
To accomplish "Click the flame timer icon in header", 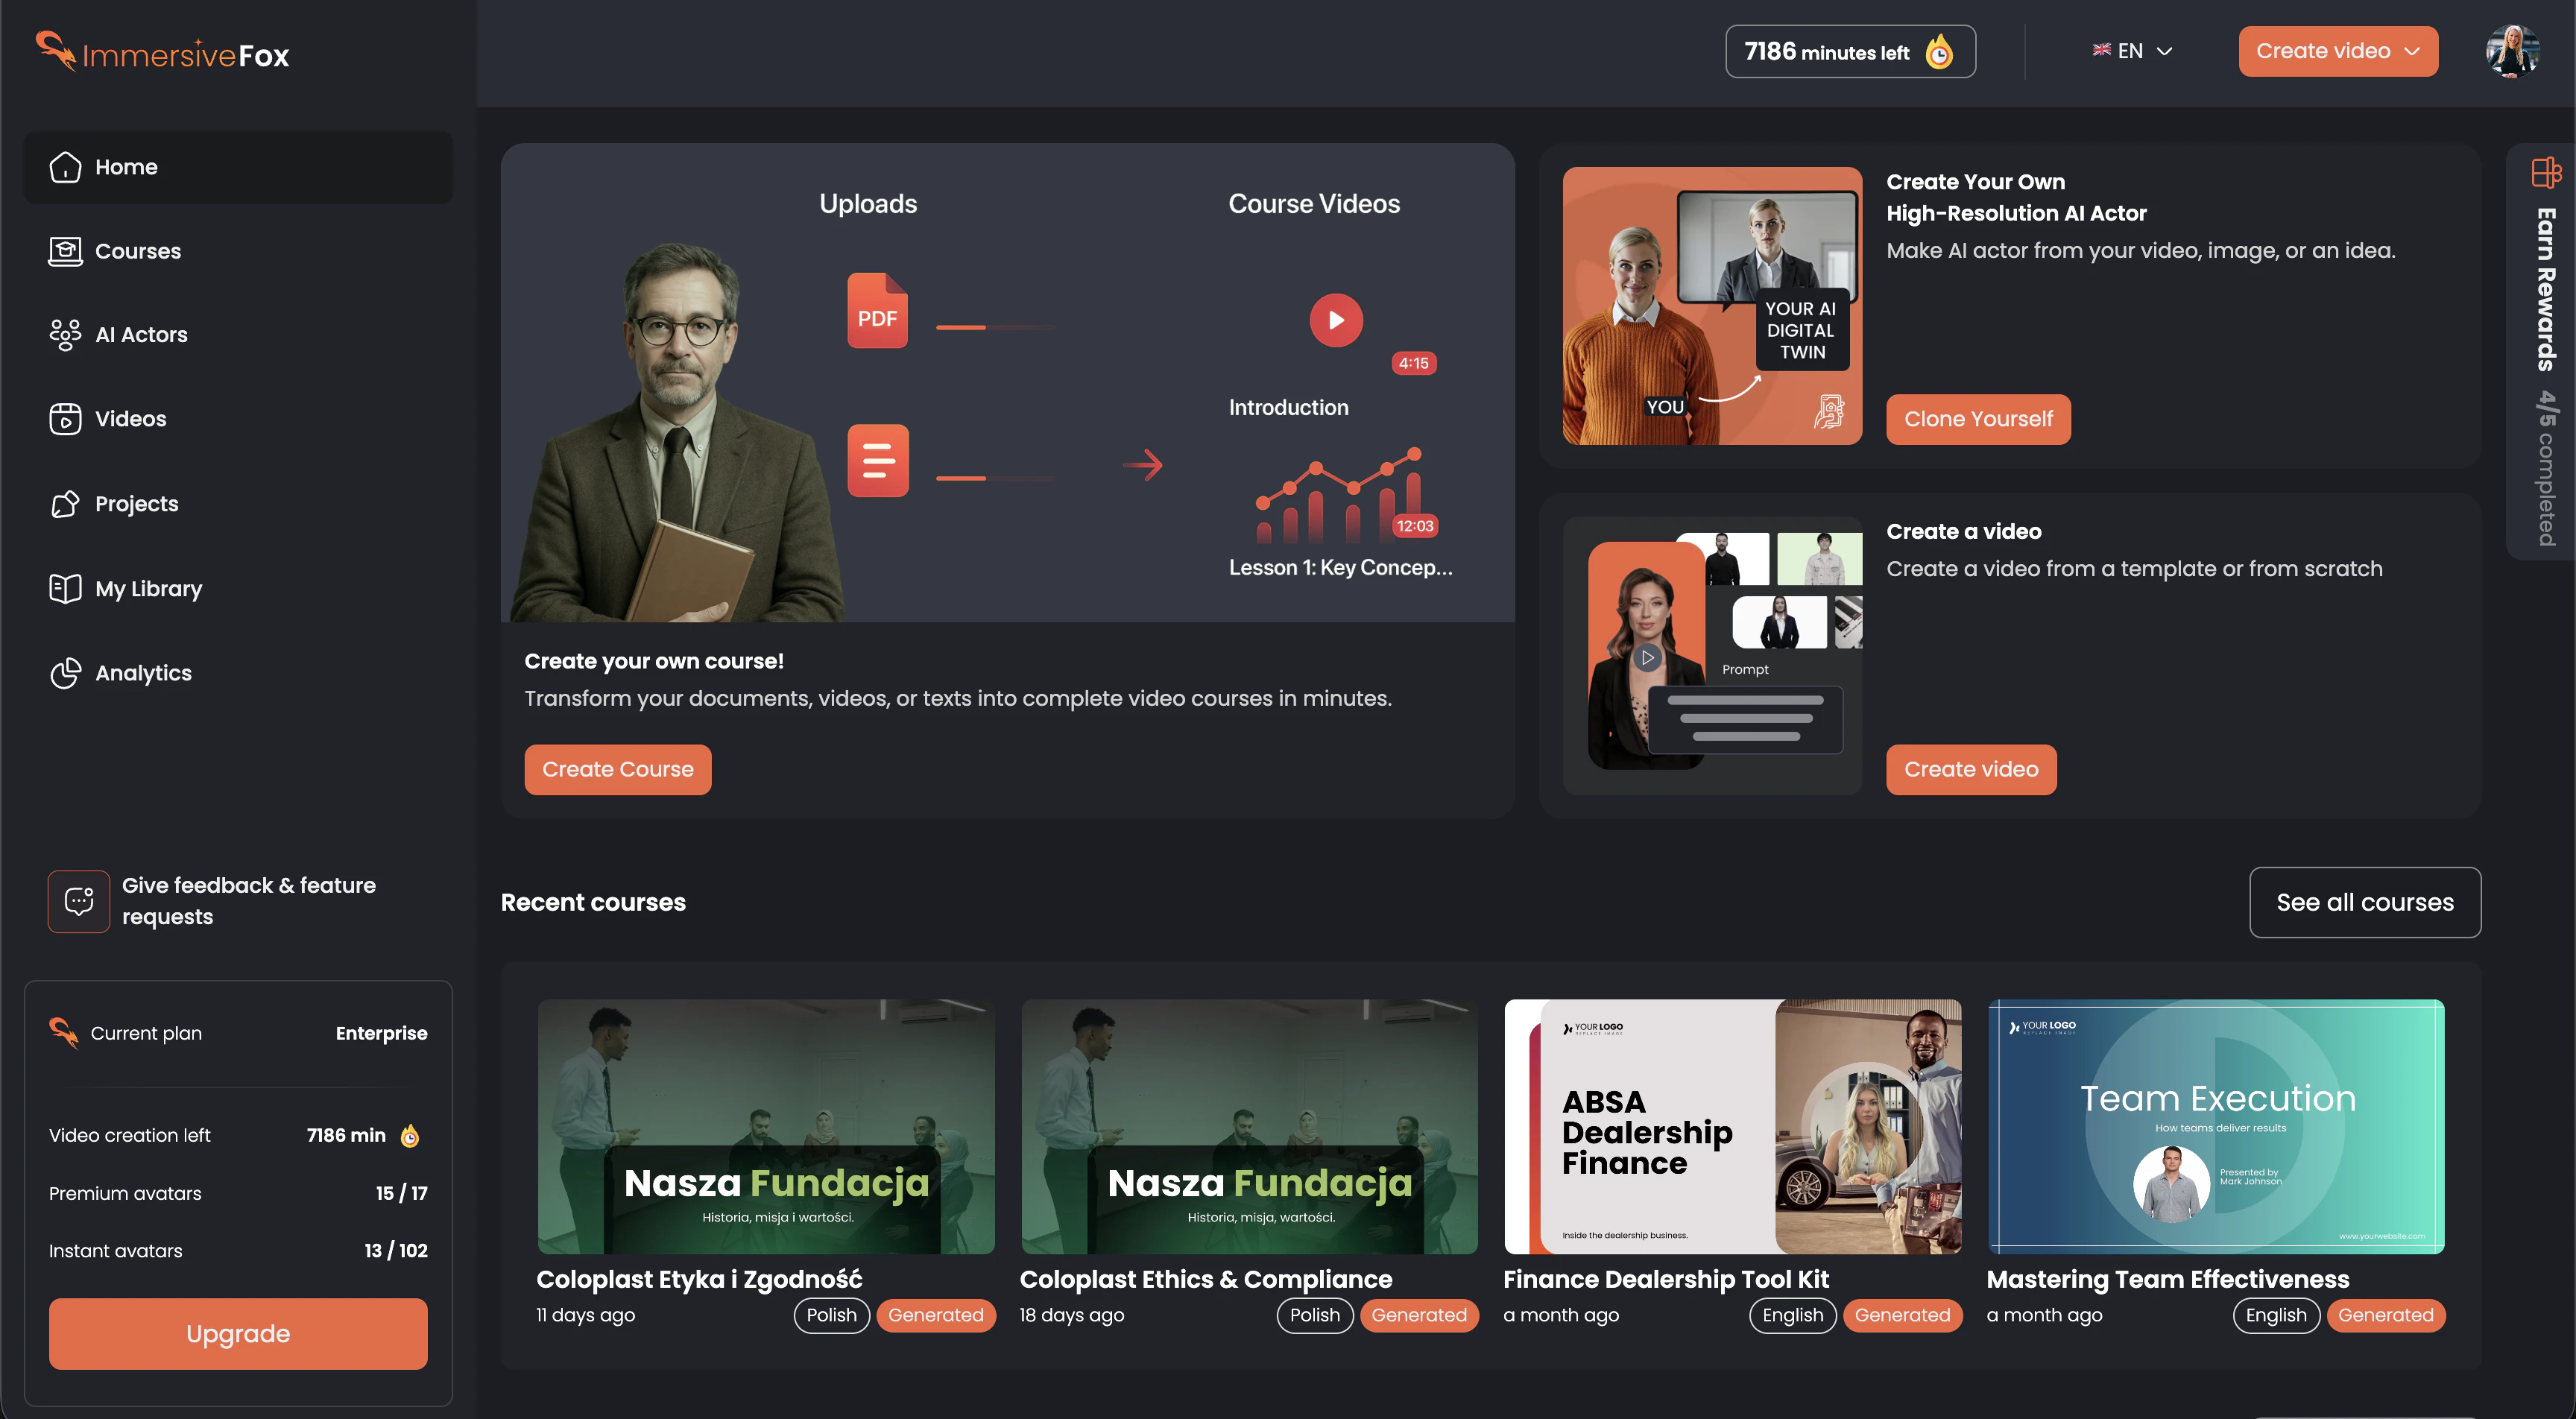I will coord(1939,52).
